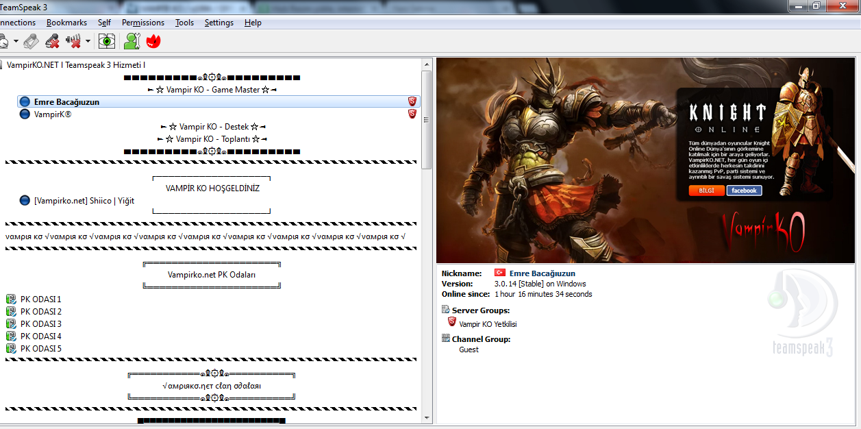Open the Settings menu
Screen dimensions: 861x429
click(219, 23)
